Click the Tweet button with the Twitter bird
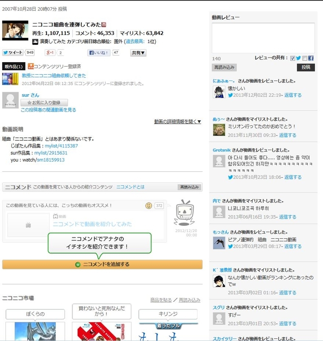This screenshot has height=341, width=323. (x=13, y=52)
